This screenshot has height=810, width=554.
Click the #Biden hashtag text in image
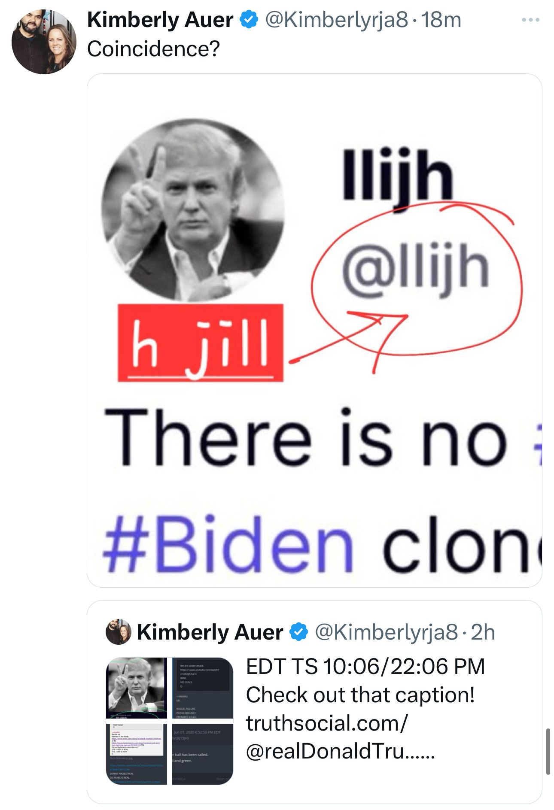[x=228, y=544]
